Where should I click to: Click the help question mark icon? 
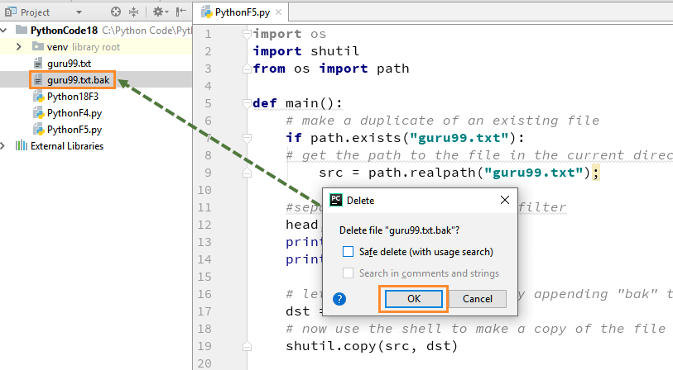click(x=339, y=299)
